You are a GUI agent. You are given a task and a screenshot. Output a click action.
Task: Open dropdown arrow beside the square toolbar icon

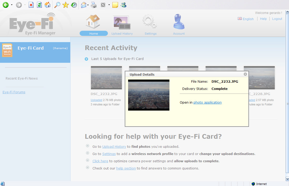109,5
